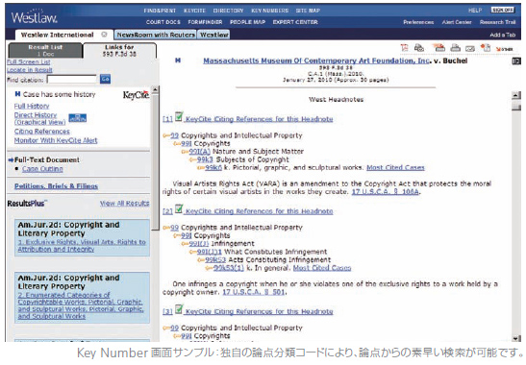Open Research Trail in the header
Image resolution: width=526 pixels, height=365 pixels.
[497, 22]
